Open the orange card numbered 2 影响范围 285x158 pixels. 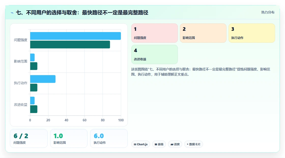click(x=203, y=33)
